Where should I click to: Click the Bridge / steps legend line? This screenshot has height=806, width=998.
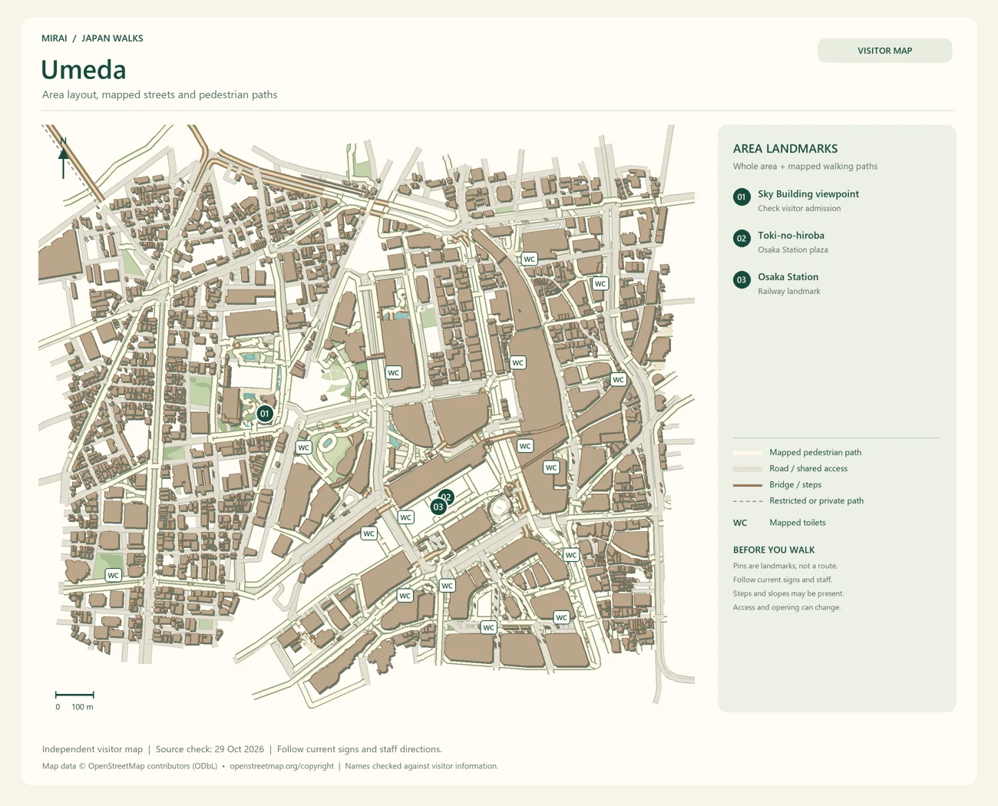[748, 485]
